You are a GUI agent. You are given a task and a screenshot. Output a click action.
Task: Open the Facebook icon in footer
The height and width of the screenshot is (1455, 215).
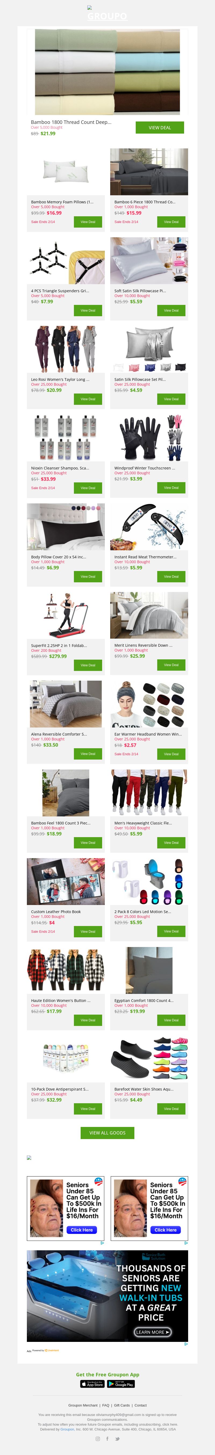(107, 1439)
